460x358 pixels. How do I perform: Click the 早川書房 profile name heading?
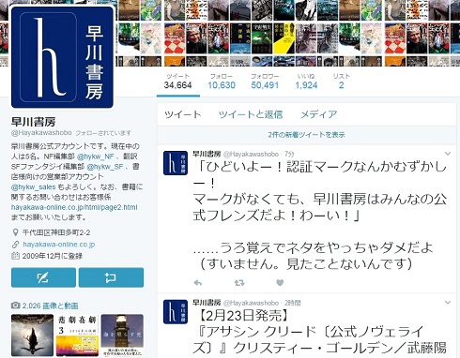34,122
